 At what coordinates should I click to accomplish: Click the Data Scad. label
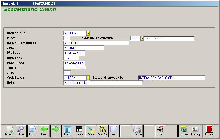point(16,63)
